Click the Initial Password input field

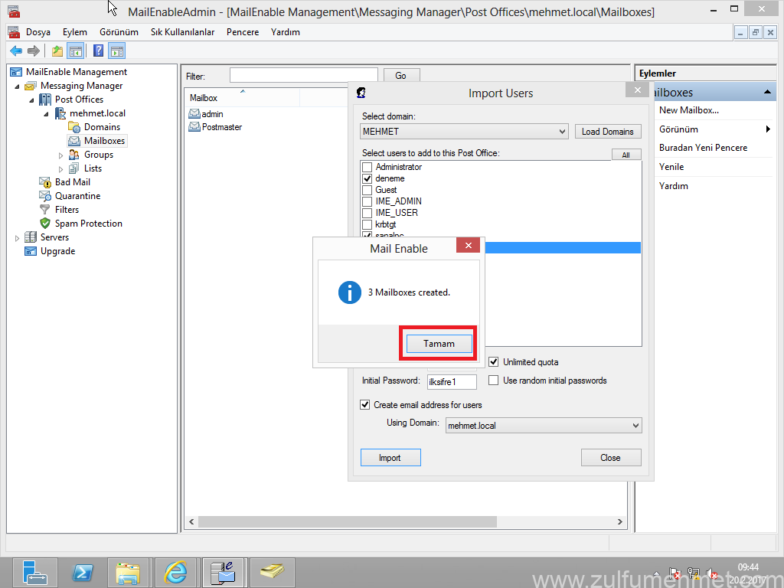coord(452,381)
